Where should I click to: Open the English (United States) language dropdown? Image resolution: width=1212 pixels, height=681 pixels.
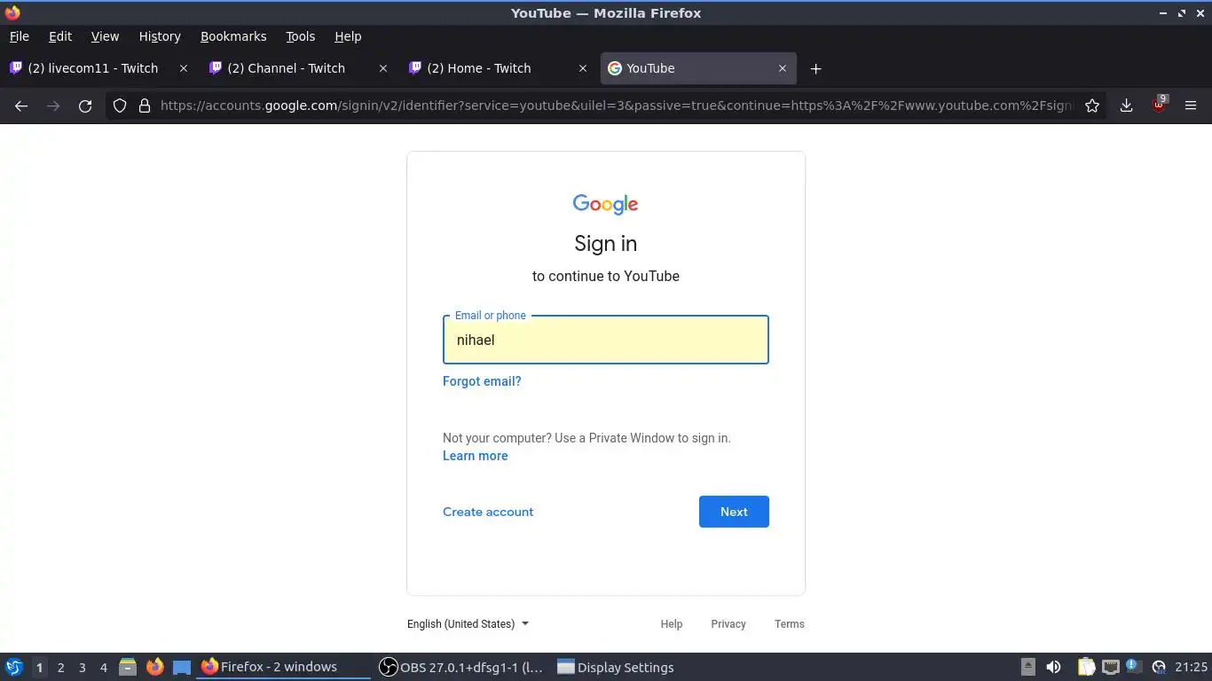tap(468, 624)
